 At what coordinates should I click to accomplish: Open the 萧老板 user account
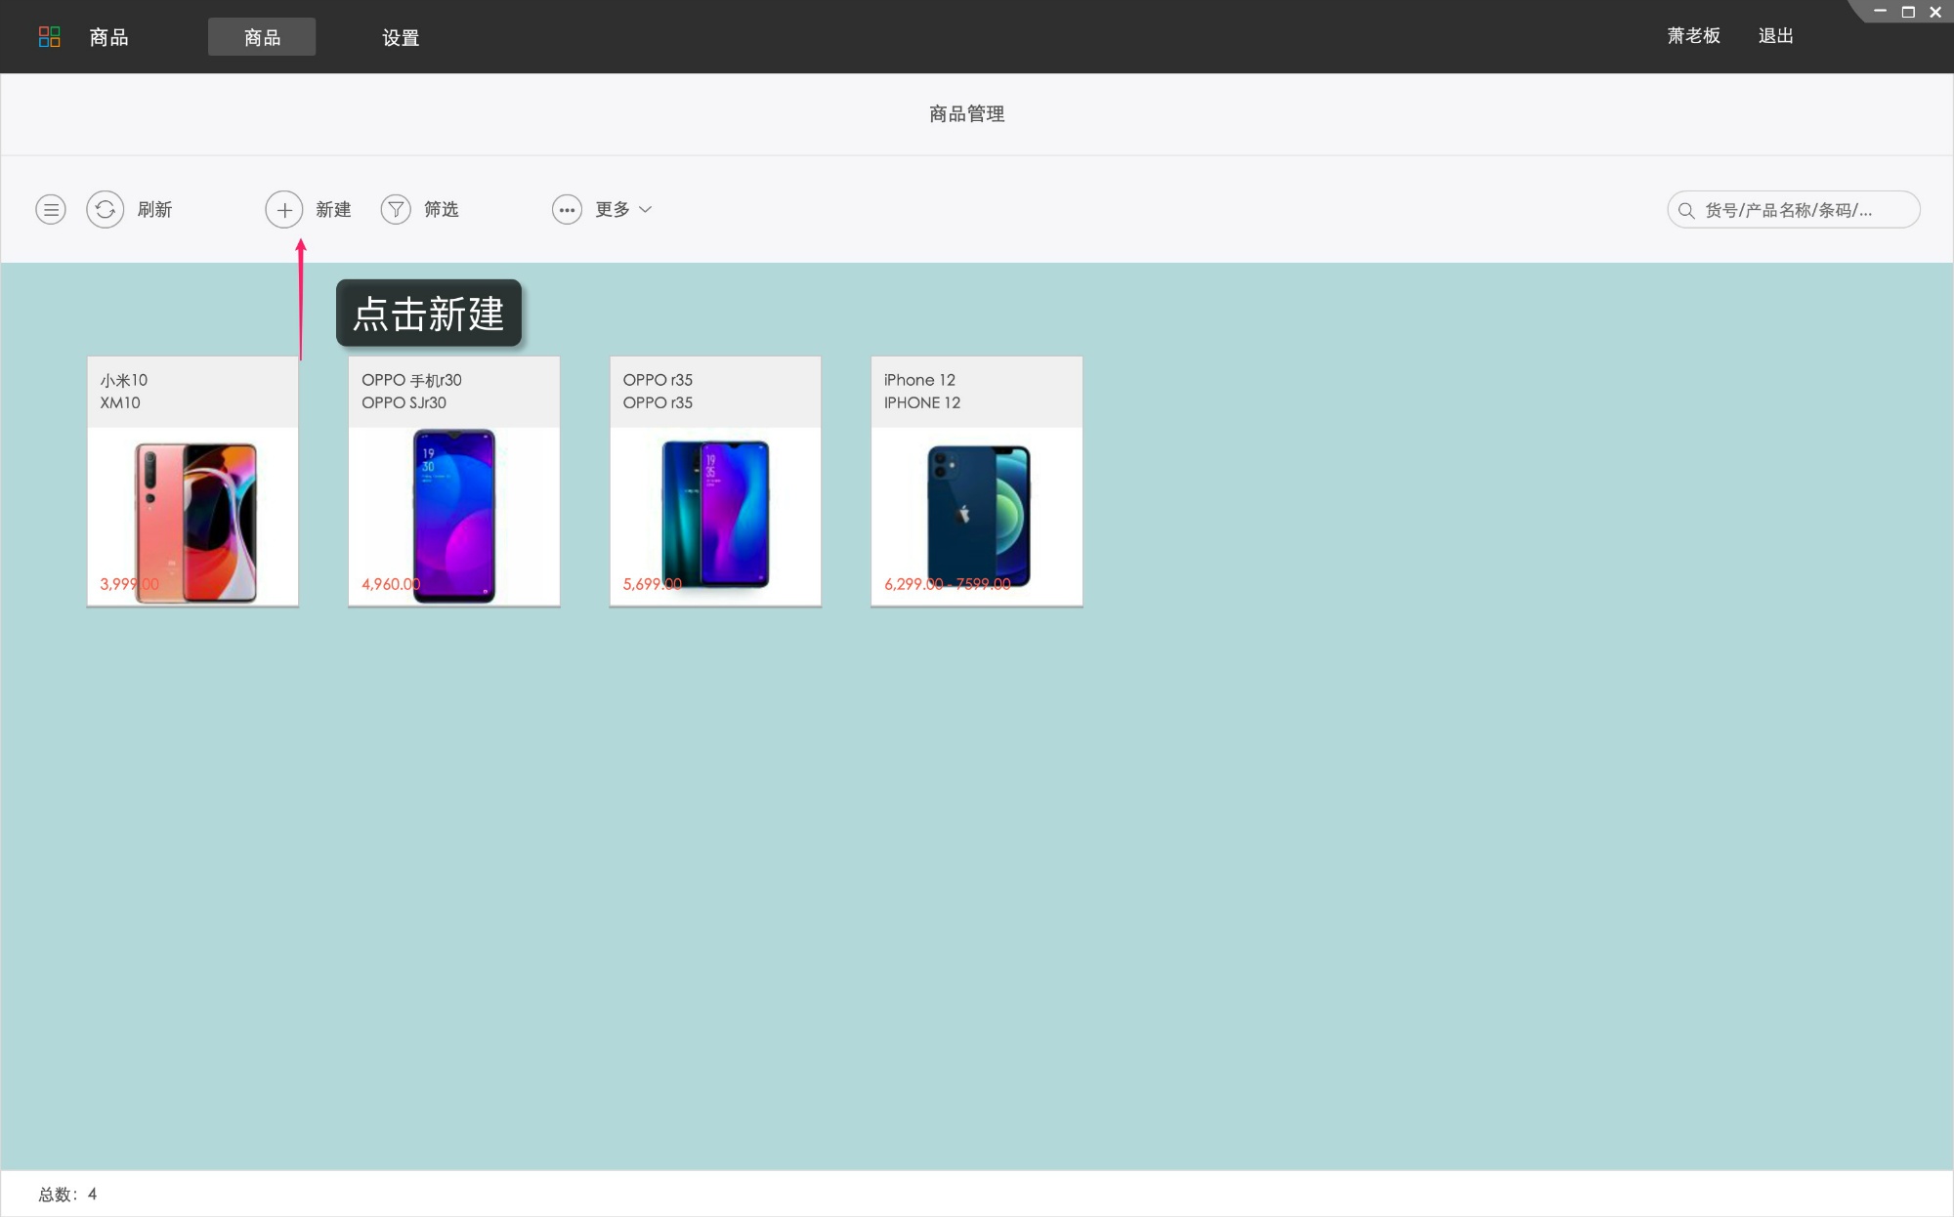(1693, 36)
